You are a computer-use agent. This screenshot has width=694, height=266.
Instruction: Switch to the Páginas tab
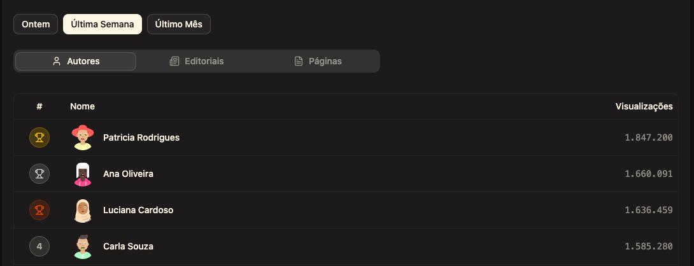tap(318, 61)
